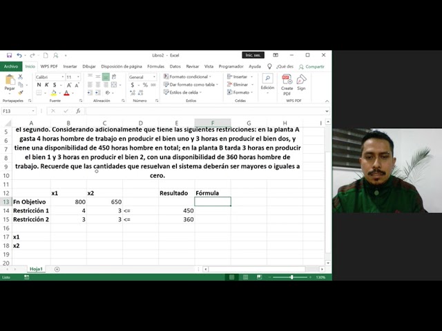442x331 pixels.
Task: Open the WPS PDF Sign tool
Action: 301,83
